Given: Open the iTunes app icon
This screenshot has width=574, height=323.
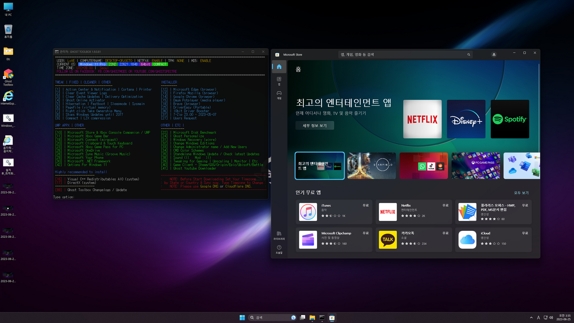Looking at the screenshot, I should click(308, 212).
